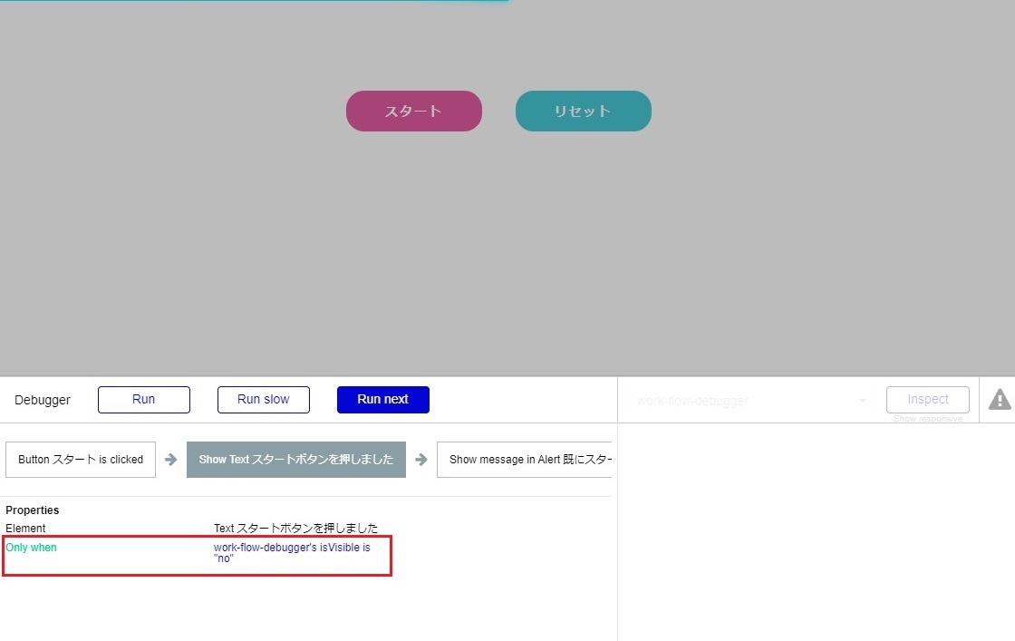Click the pink スタート button
Viewport: 1015px width, 641px height.
pyautogui.click(x=413, y=111)
